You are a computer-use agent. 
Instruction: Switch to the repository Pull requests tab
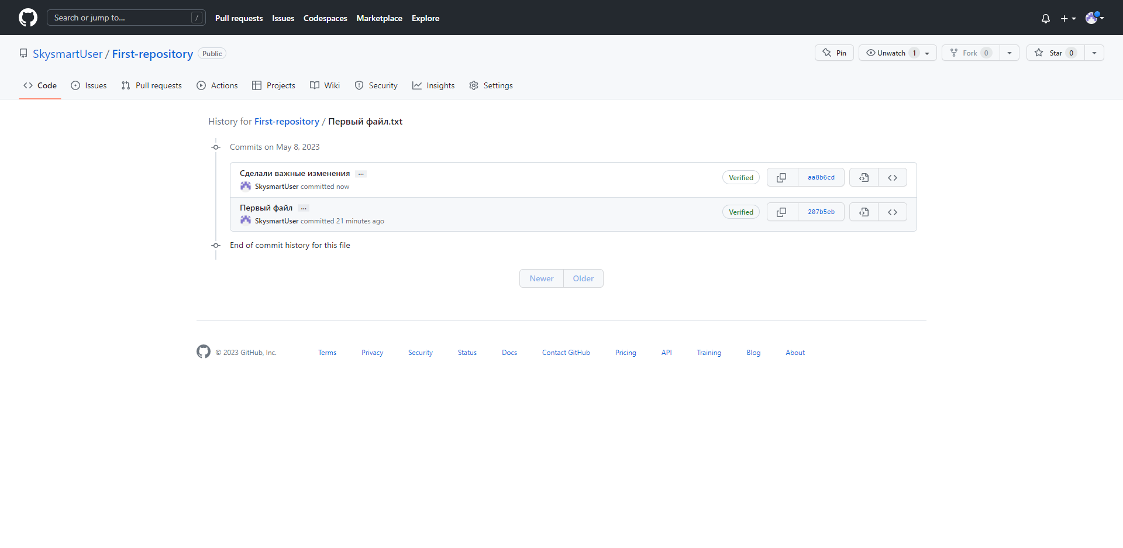(x=151, y=85)
